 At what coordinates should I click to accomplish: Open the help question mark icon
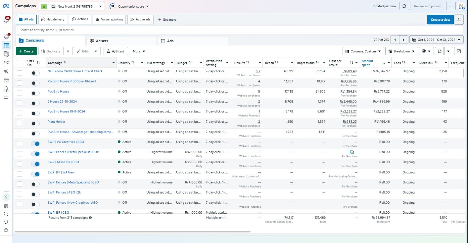pos(6,197)
